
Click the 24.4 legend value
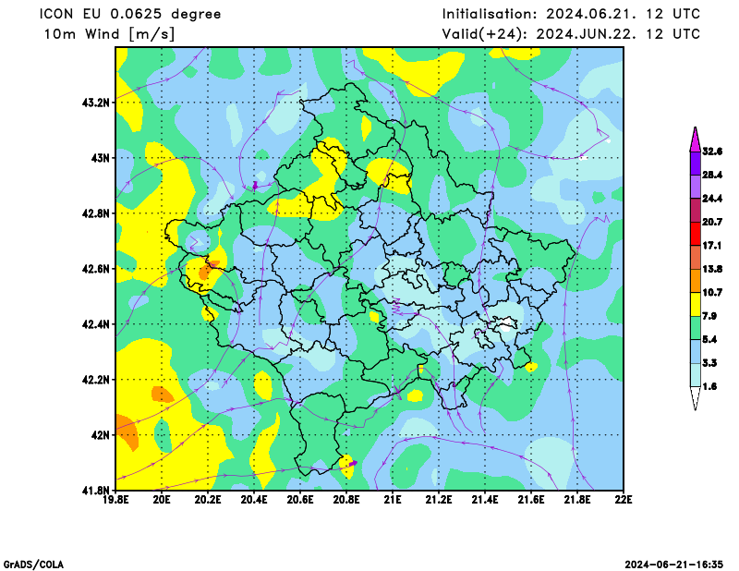point(712,199)
